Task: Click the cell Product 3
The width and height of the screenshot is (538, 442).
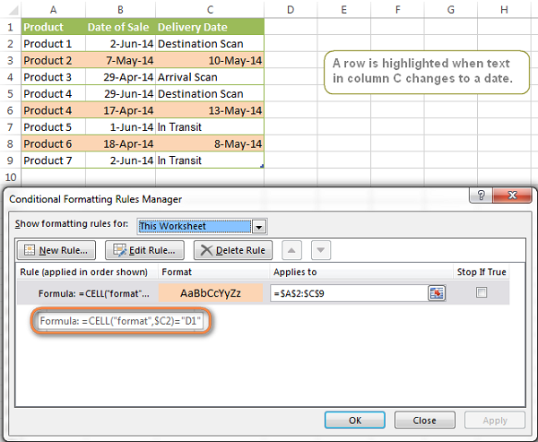Action: 54,77
